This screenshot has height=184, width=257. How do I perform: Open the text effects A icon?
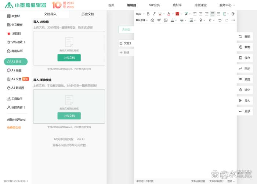point(186,14)
